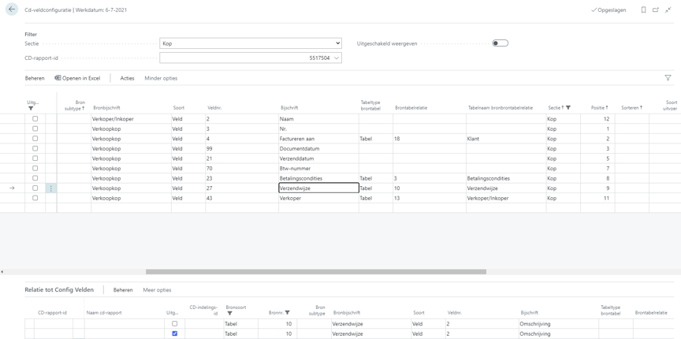Click CD-rapport-id field value 5517504
This screenshot has width=681, height=339.
(x=319, y=58)
